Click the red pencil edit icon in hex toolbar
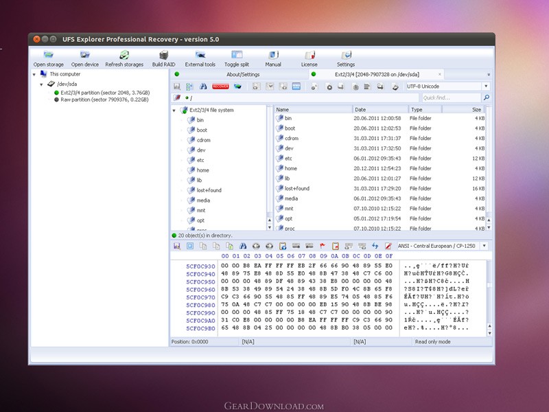This screenshot has width=549, height=412. tap(388, 246)
